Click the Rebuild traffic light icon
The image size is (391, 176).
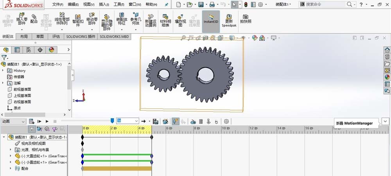(246, 4)
